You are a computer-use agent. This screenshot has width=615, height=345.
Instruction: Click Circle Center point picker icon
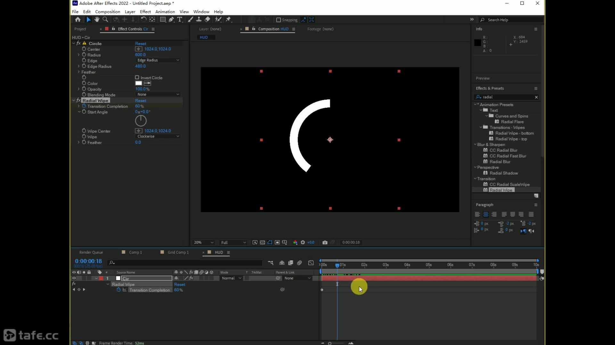click(138, 49)
